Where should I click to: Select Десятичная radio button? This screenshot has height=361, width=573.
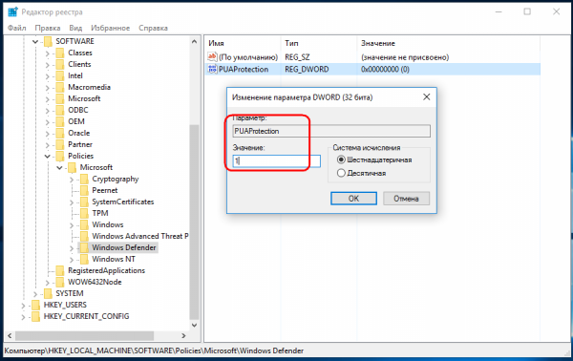[x=341, y=173]
